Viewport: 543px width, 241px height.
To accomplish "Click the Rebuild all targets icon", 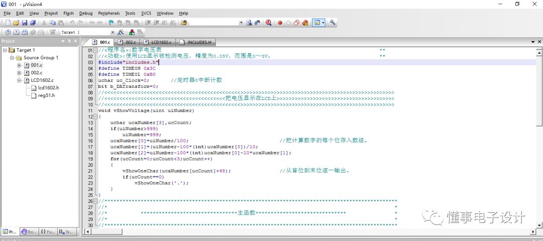I will (x=24, y=32).
